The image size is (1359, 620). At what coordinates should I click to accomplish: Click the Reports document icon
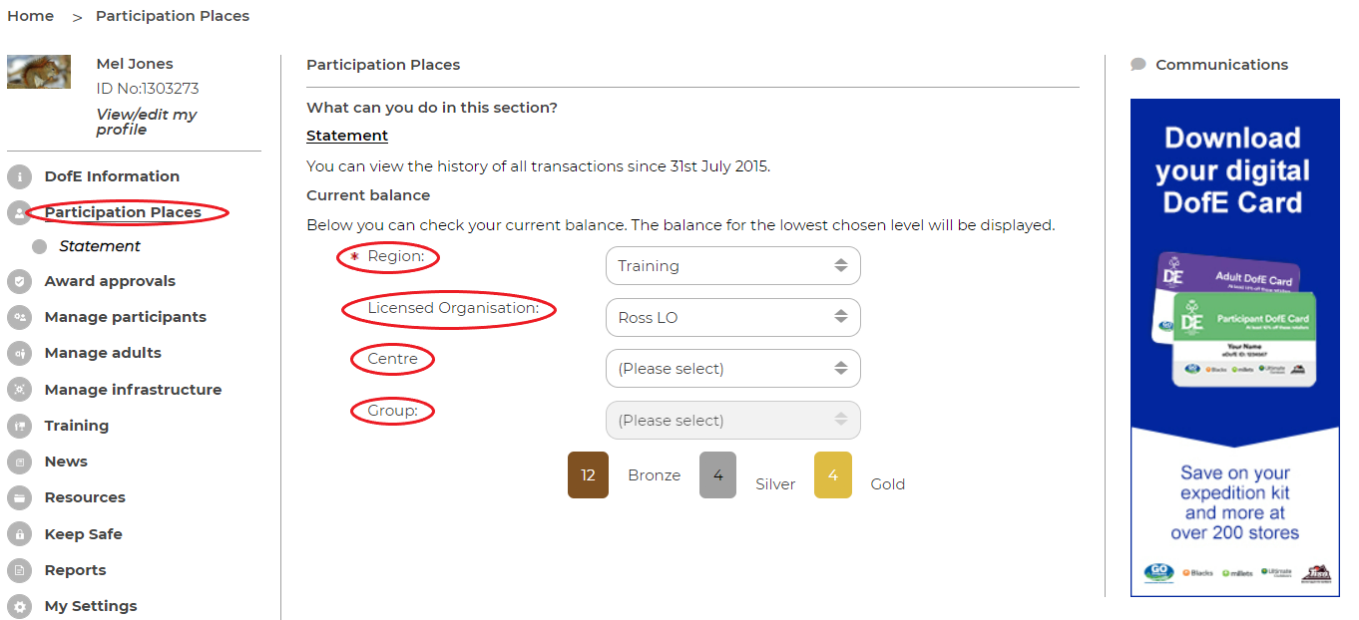[x=19, y=570]
